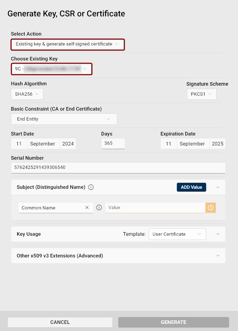Click the Common Name Value text field
The image size is (238, 331).
tap(155, 208)
